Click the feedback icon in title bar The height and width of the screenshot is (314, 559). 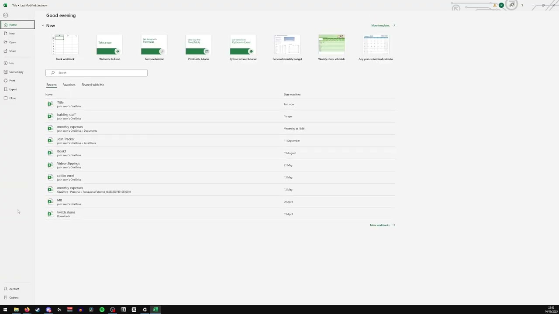512,5
